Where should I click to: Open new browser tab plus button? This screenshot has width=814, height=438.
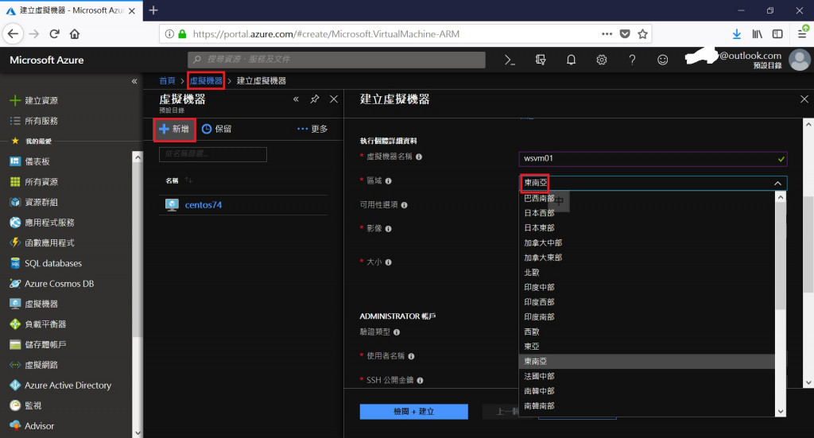coord(153,10)
